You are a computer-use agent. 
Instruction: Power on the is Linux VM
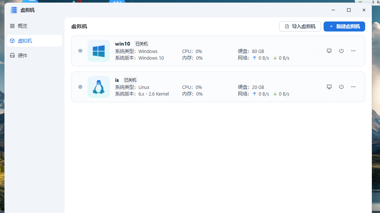(x=341, y=87)
